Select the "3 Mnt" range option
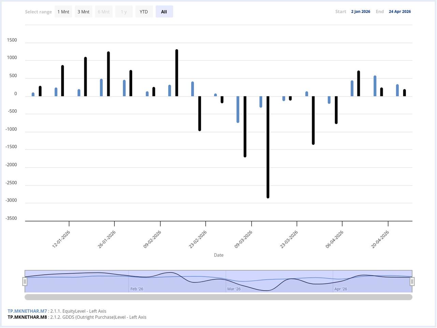Screen dimensions: 437x328 tap(83, 11)
